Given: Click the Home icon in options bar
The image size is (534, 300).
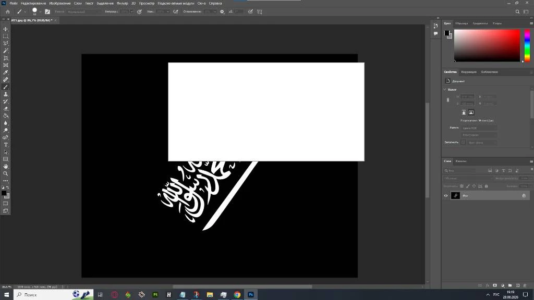Looking at the screenshot, I should tap(7, 11).
